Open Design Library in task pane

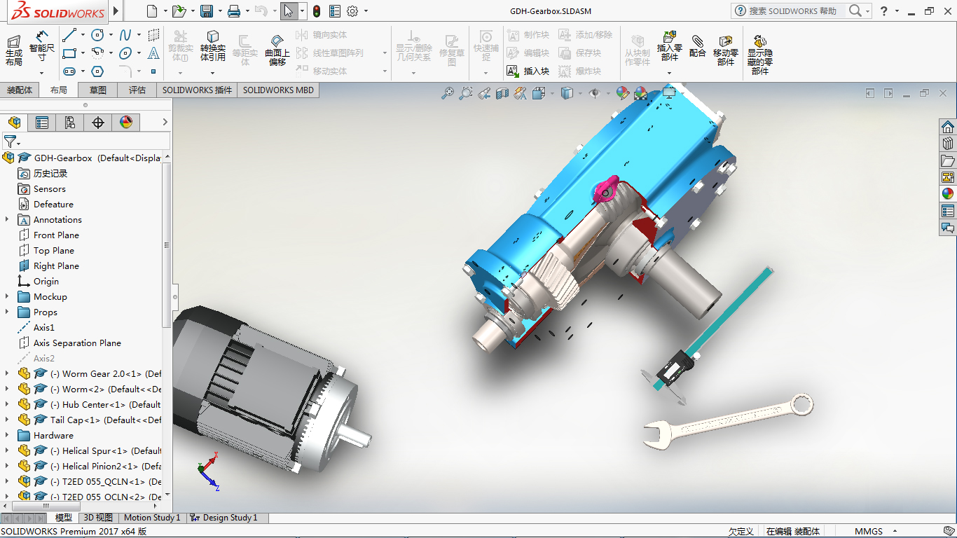point(948,144)
